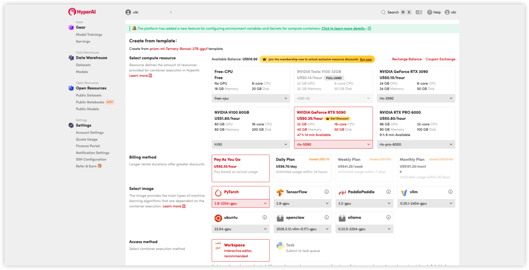529x270 pixels.
Task: Click the bell icon in announcement banner
Action: click(x=134, y=28)
